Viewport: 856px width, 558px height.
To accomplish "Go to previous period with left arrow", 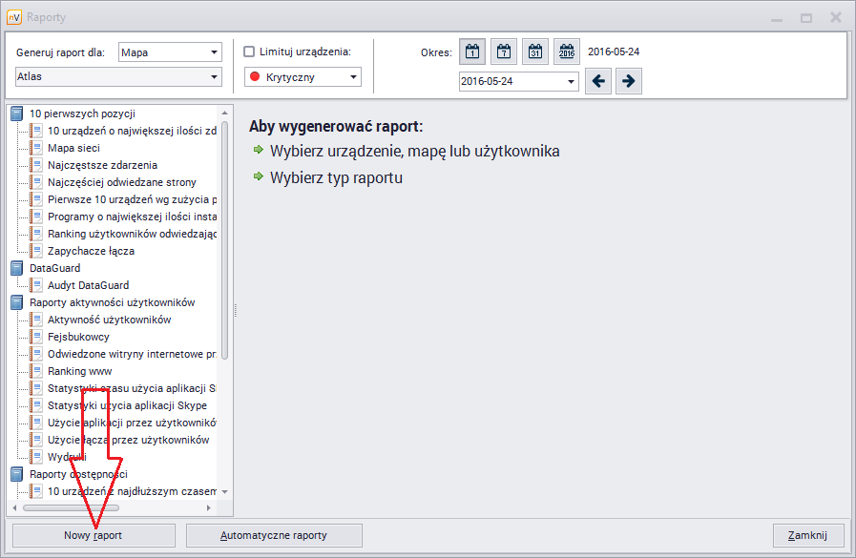I will pos(599,81).
